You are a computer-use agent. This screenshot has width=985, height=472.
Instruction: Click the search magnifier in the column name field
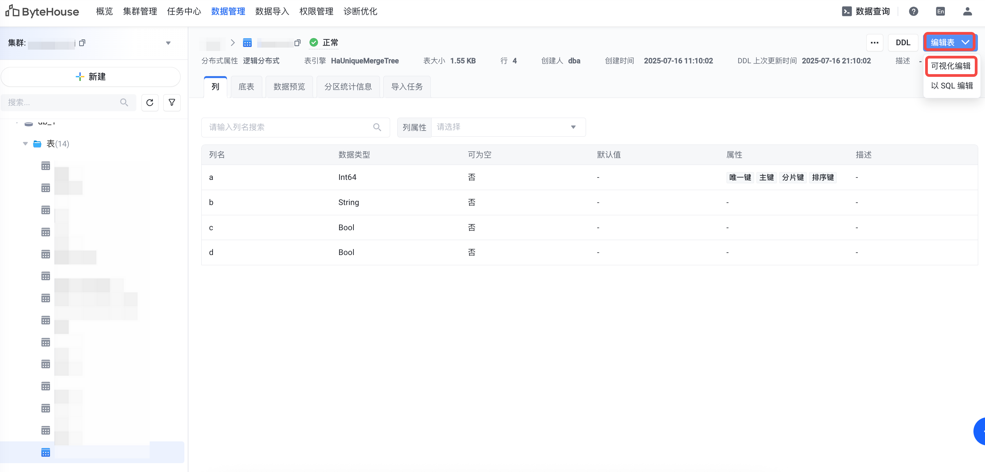[x=377, y=127]
